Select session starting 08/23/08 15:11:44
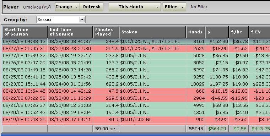This screenshot has height=136, width=270. click(136, 84)
